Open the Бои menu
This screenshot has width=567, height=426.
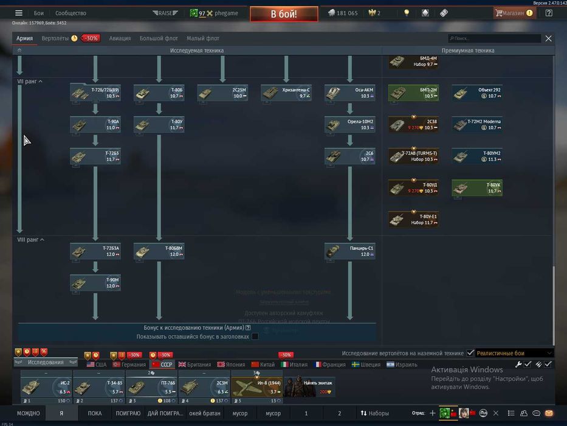pos(39,13)
